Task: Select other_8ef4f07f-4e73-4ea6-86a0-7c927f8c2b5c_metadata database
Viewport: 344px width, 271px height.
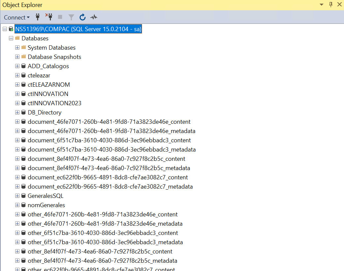Action: 102,261
